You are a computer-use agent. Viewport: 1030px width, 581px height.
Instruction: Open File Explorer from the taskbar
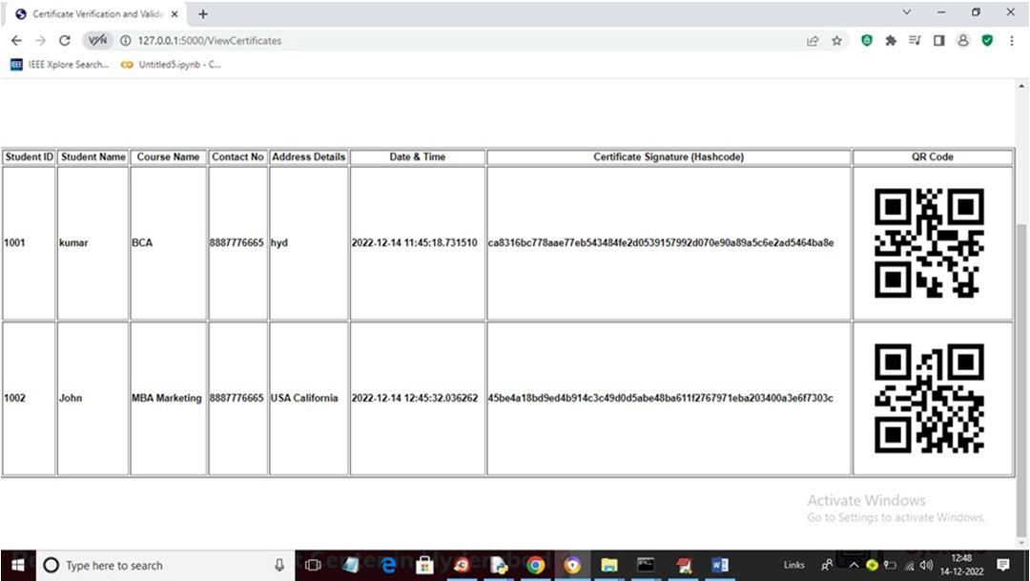609,565
